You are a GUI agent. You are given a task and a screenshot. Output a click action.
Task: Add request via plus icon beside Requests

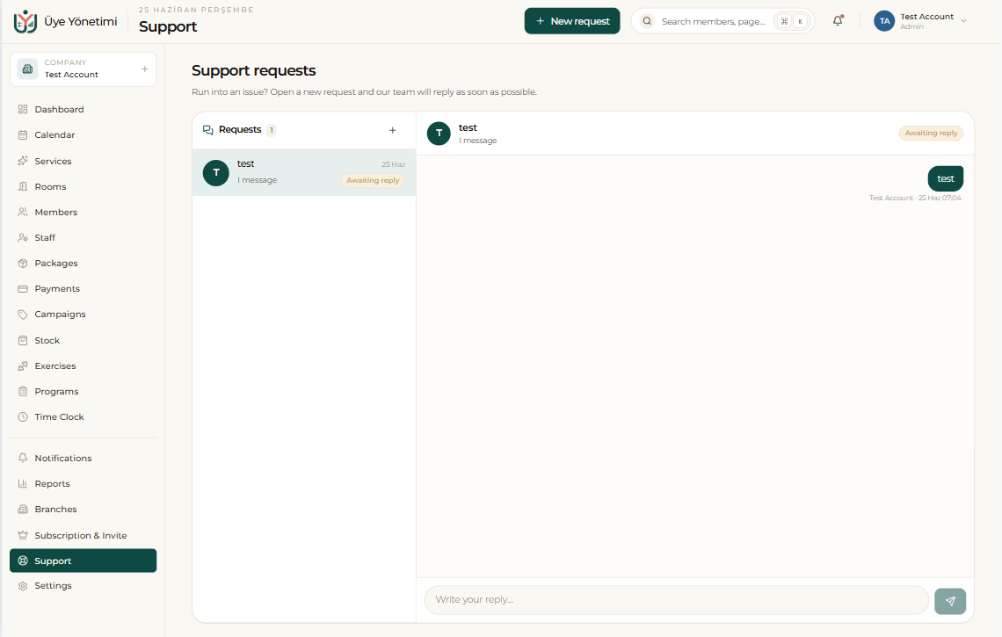coord(392,130)
